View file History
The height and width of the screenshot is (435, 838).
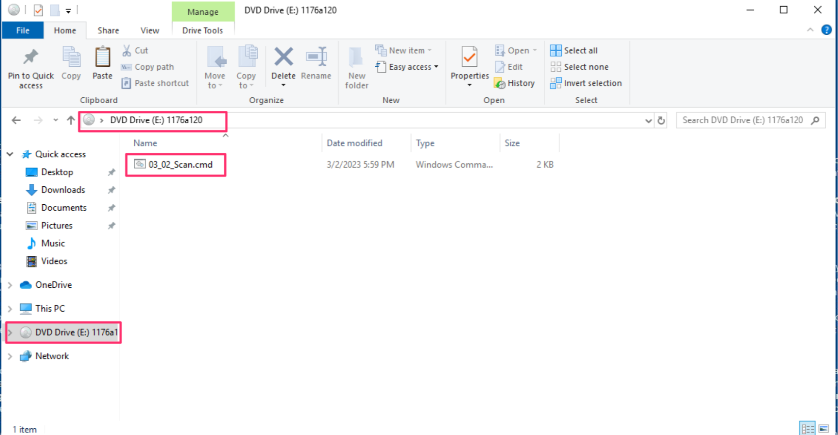[x=515, y=83]
